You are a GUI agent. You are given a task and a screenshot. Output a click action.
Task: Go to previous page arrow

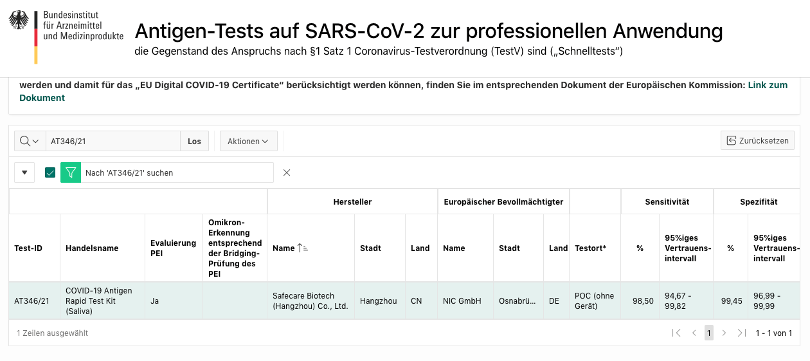coord(694,333)
